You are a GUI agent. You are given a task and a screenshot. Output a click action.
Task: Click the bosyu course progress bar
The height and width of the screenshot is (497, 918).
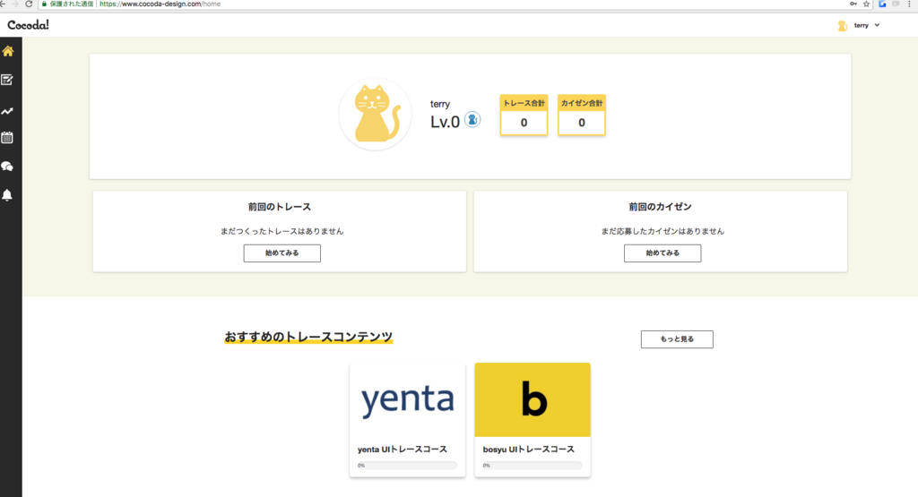pos(533,466)
